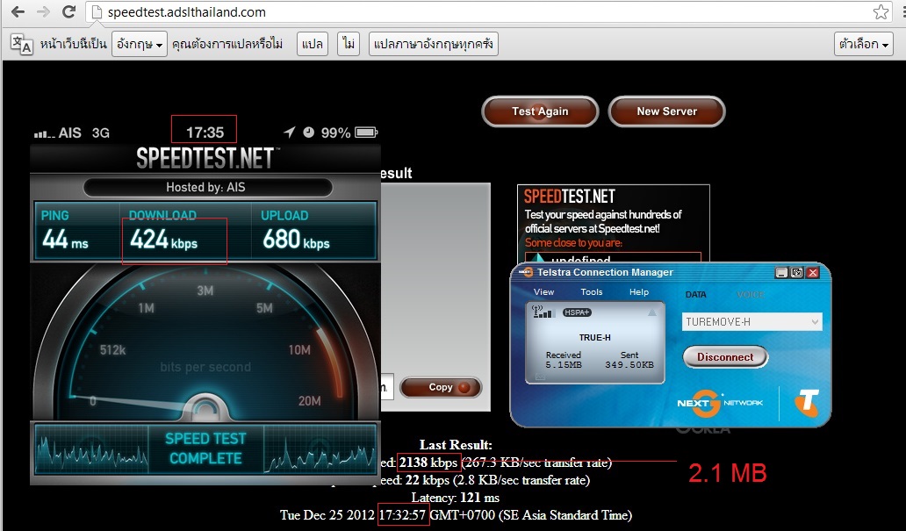
Task: Click the "Tue Dec 25 2012" date text
Action: pos(327,515)
